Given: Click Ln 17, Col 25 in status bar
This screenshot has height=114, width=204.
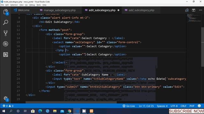Looking at the screenshot, I should 146,106.
